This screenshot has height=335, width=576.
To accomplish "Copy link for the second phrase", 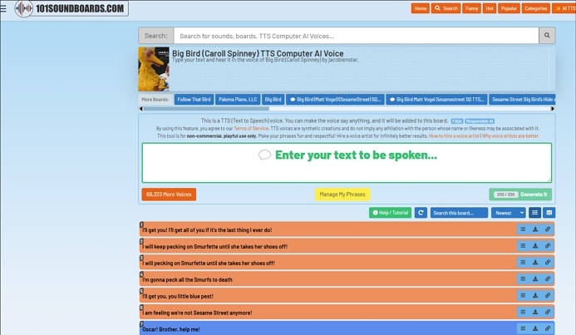I will [548, 246].
